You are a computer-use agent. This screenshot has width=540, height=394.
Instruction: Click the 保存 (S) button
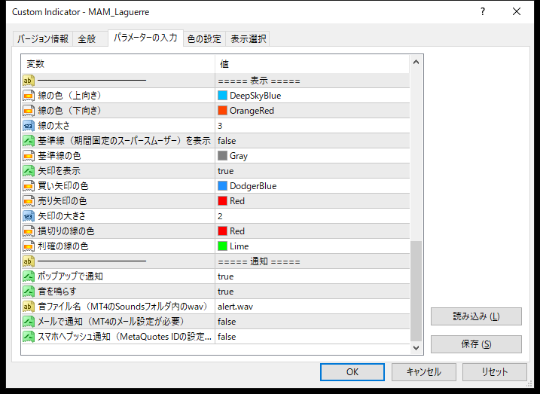(476, 344)
